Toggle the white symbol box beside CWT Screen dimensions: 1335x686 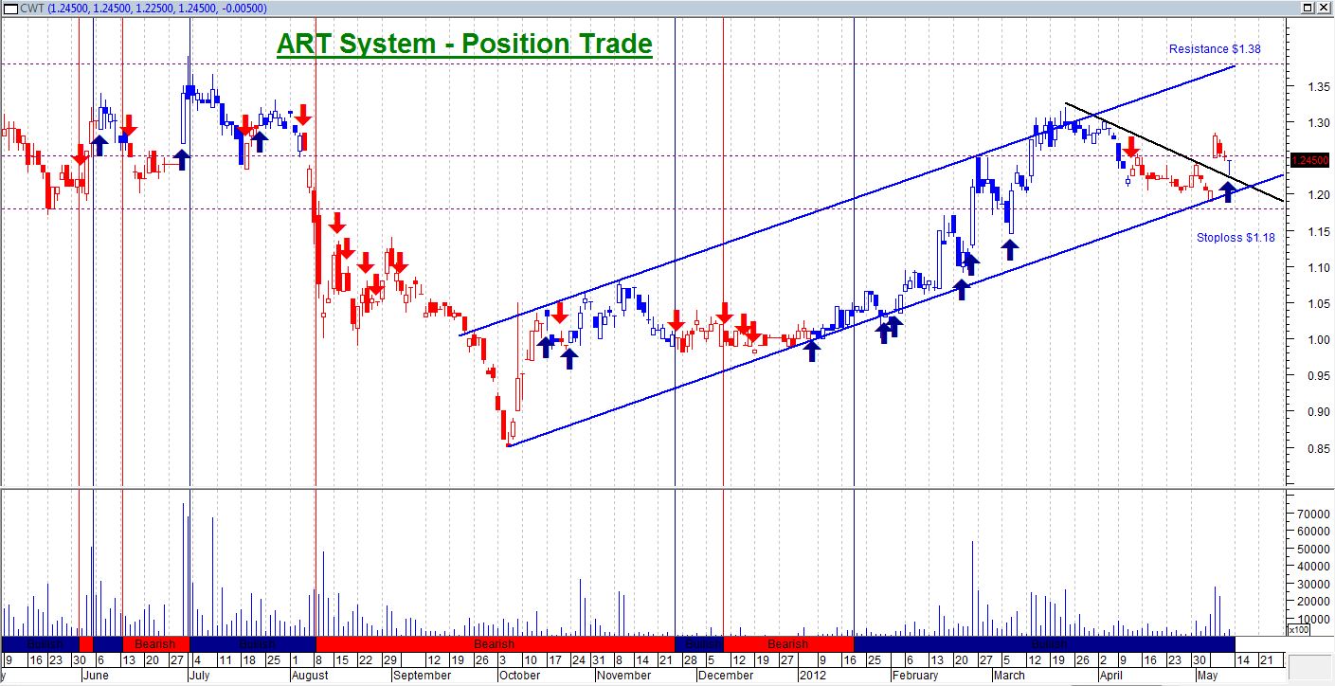(9, 9)
